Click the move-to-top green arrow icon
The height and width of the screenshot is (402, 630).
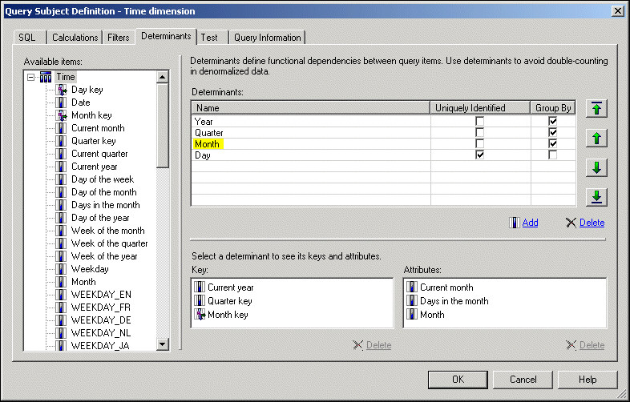596,109
